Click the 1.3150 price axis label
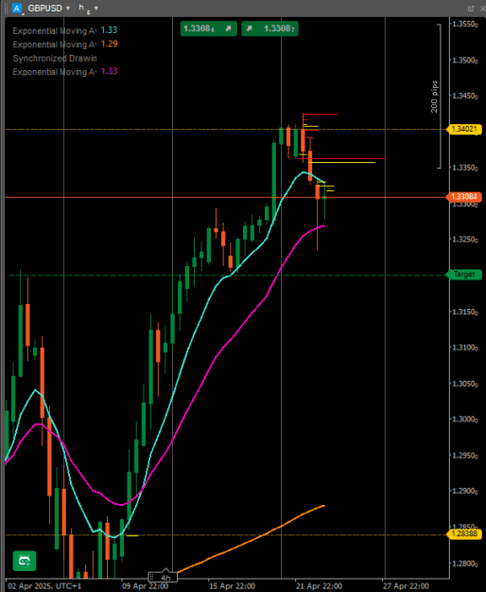This screenshot has height=592, width=486. coord(465,312)
